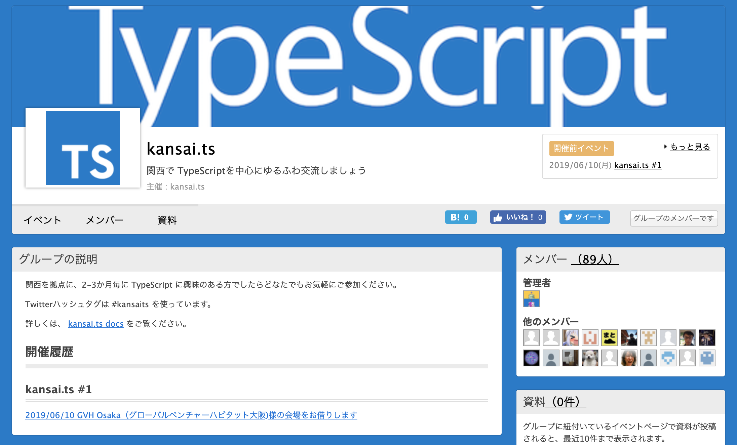
Task: Open the white puppy member avatar
Action: 590,358
